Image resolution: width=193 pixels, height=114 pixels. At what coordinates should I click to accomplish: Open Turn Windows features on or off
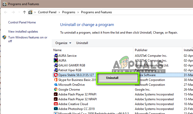tap(28, 39)
